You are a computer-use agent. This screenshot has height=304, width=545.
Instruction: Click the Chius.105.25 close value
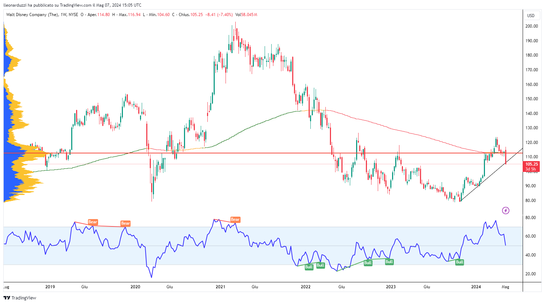coord(191,15)
